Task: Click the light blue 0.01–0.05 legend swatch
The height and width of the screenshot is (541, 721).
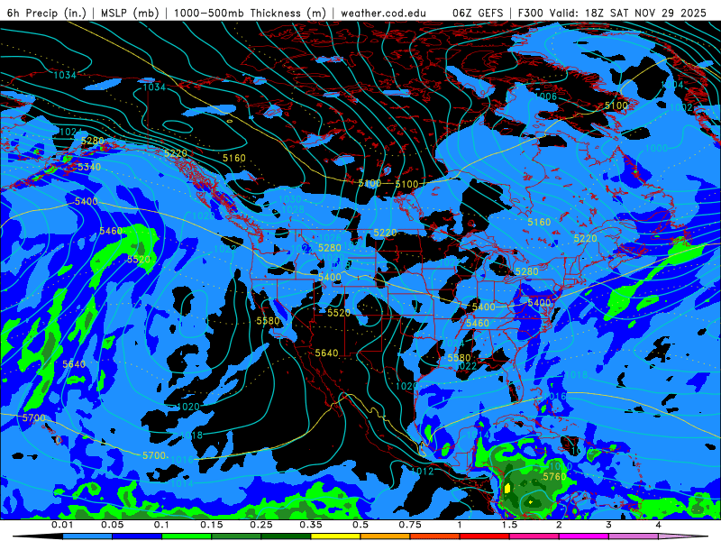Action: 87,536
